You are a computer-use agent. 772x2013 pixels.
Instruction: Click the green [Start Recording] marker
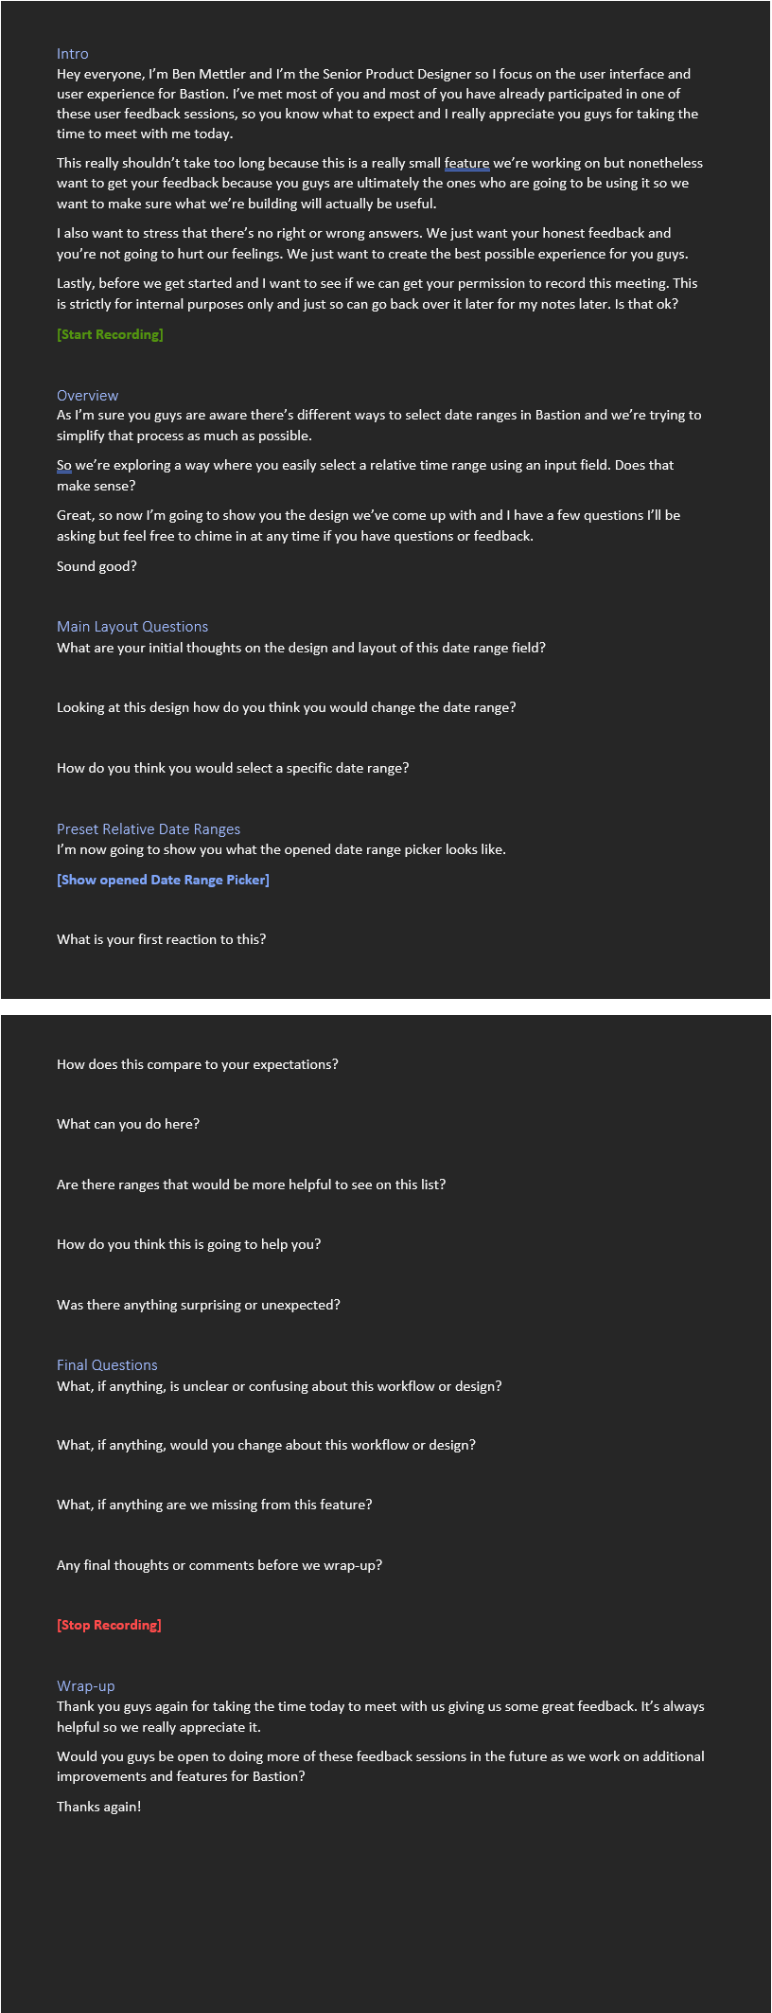click(110, 334)
